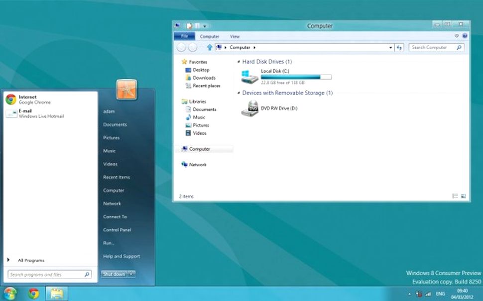Image resolution: width=483 pixels, height=301 pixels.
Task: Select Downloads in the Favorites sidebar
Action: pyautogui.click(x=204, y=78)
